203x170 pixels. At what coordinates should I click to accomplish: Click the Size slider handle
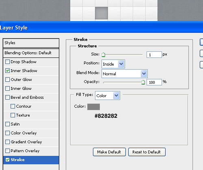click(104, 55)
